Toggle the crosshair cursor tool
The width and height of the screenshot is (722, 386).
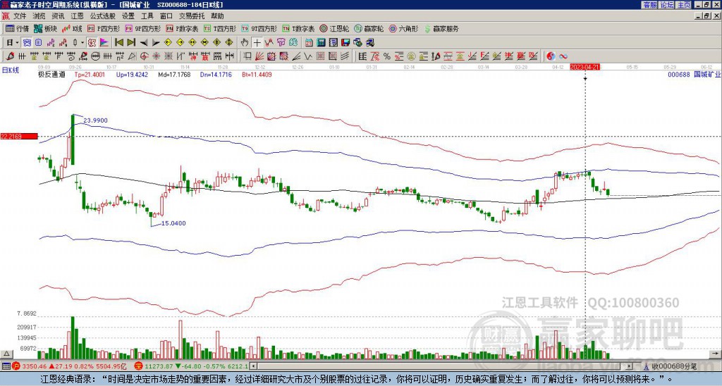tap(257, 43)
